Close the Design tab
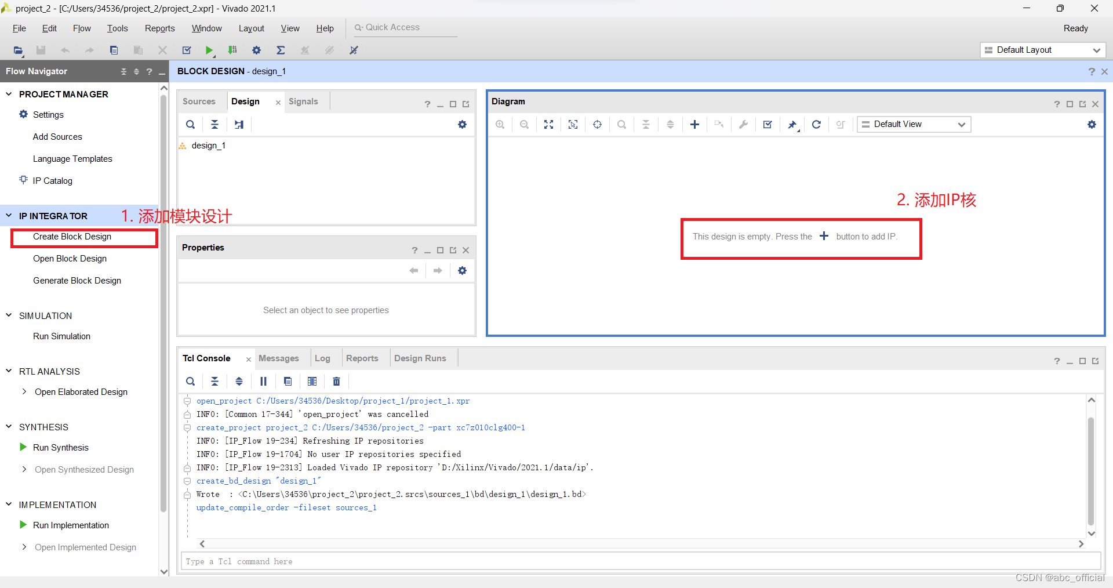Viewport: 1113px width, 588px height. 278,103
